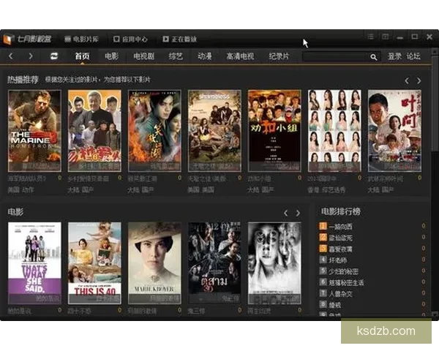The height and width of the screenshot is (351, 439).
Task: Click the back navigation arrow
Action: click(x=11, y=56)
